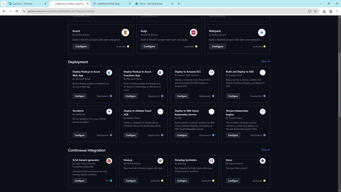View all Continuous integration workflows
The width and height of the screenshot is (341, 192).
pyautogui.click(x=265, y=150)
